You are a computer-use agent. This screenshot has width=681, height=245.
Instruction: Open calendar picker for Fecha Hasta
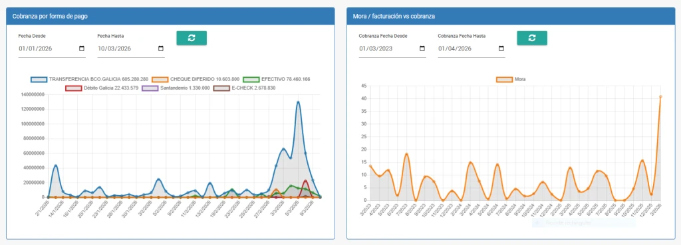(x=161, y=48)
